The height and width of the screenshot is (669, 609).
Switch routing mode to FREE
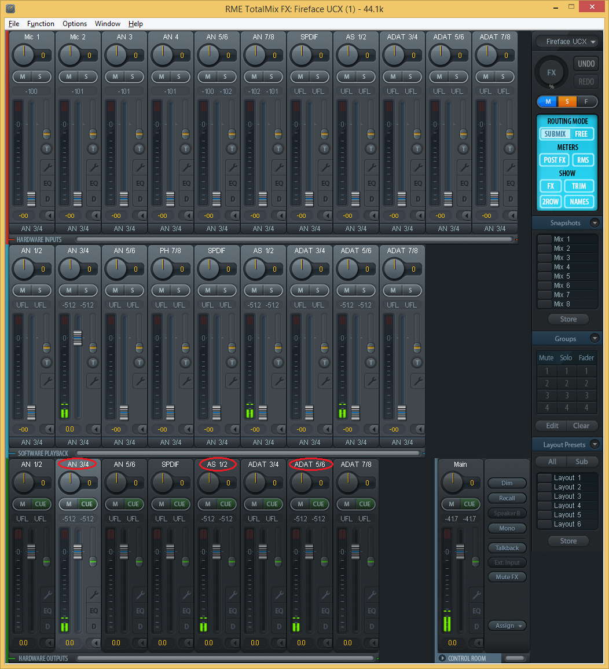[x=581, y=134]
